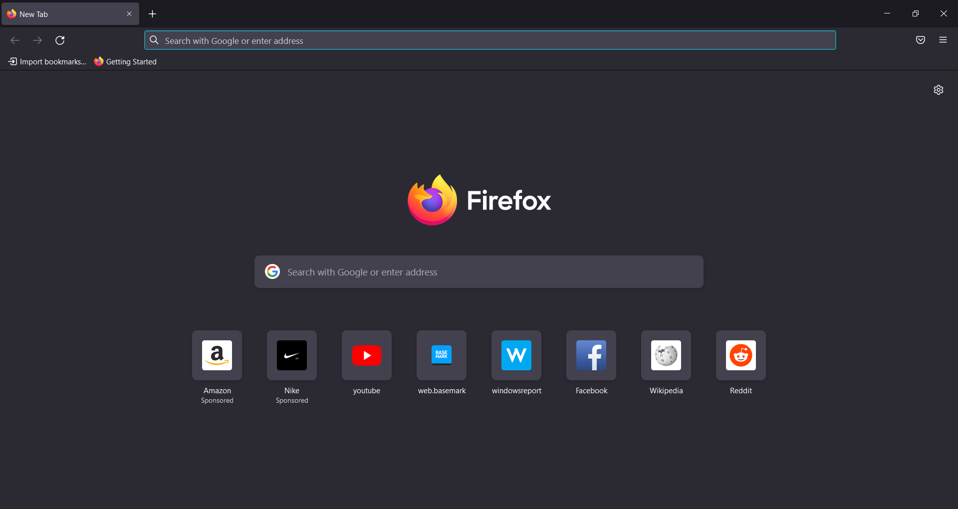Click the search magnifier in the address bar

(154, 40)
